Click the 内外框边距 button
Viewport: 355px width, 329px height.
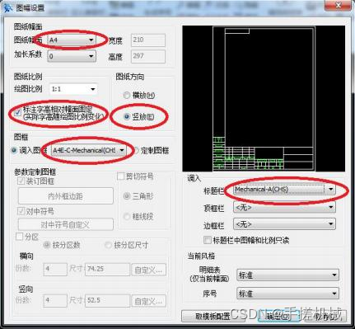coord(66,196)
